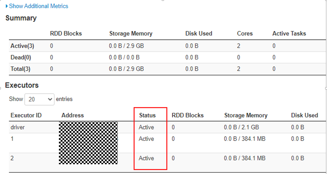Sort executors by Executor ID column
This screenshot has height=174, width=327.
coord(26,115)
